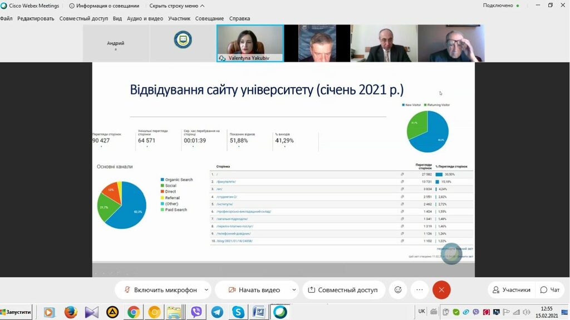Screen dimensions: 570x320
Task: Open Skype from the taskbar
Action: click(238, 312)
